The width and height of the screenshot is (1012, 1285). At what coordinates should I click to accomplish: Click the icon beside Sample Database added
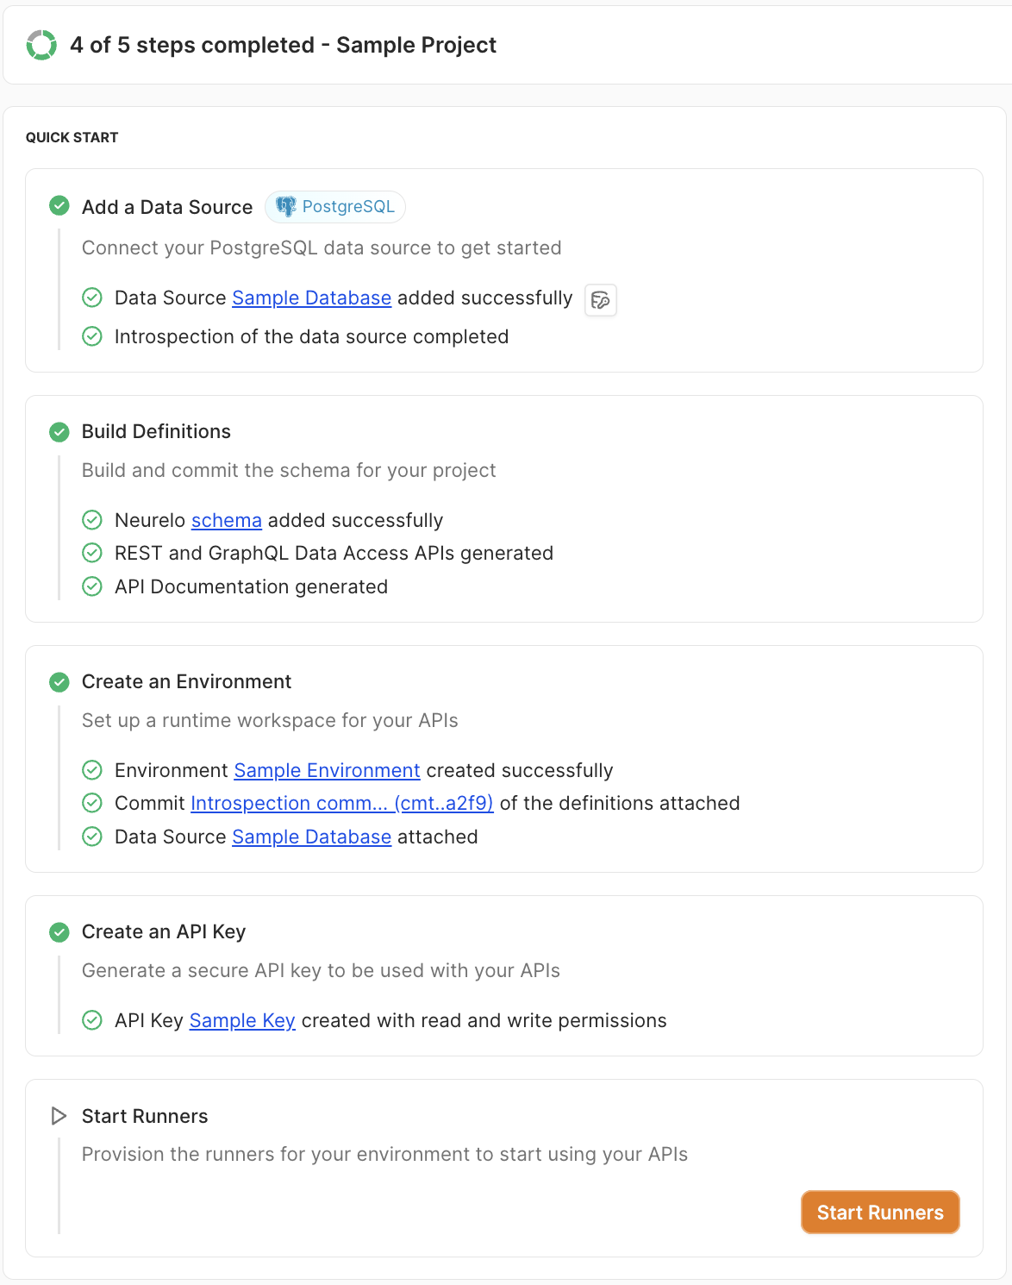coord(601,300)
